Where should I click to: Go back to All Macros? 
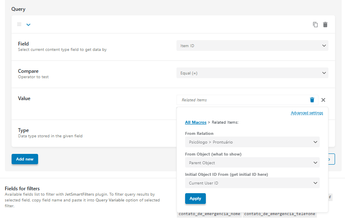click(x=195, y=122)
